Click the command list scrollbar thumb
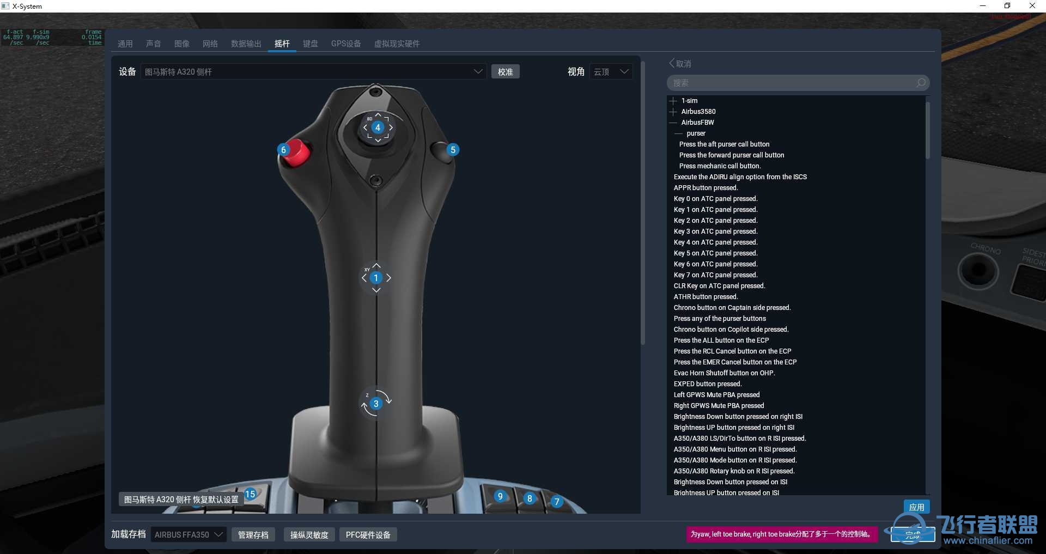Viewport: 1046px width, 554px height. [x=927, y=131]
